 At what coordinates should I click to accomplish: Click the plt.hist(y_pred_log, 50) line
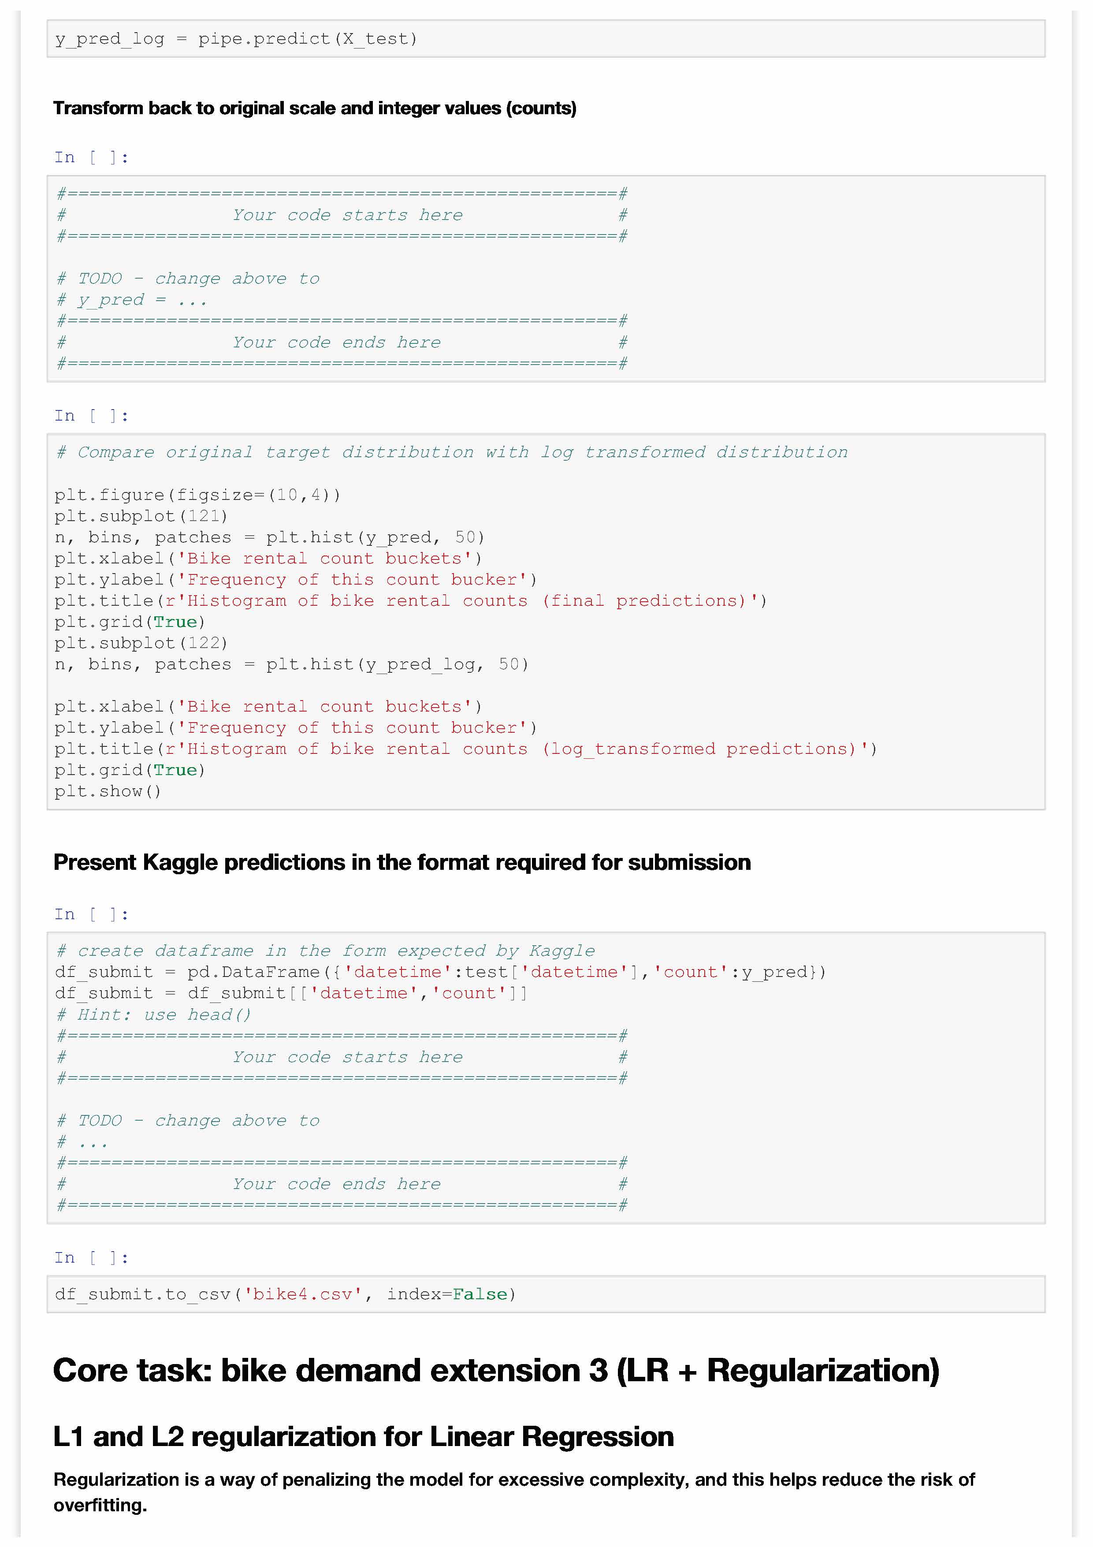point(292,664)
